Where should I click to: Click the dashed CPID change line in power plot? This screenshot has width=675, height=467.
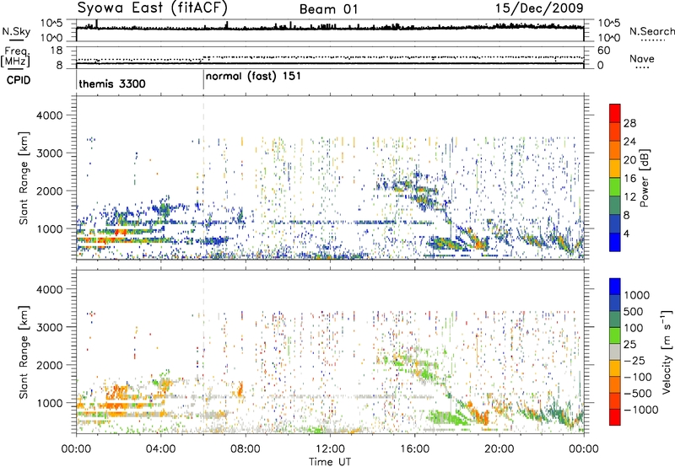pos(203,178)
